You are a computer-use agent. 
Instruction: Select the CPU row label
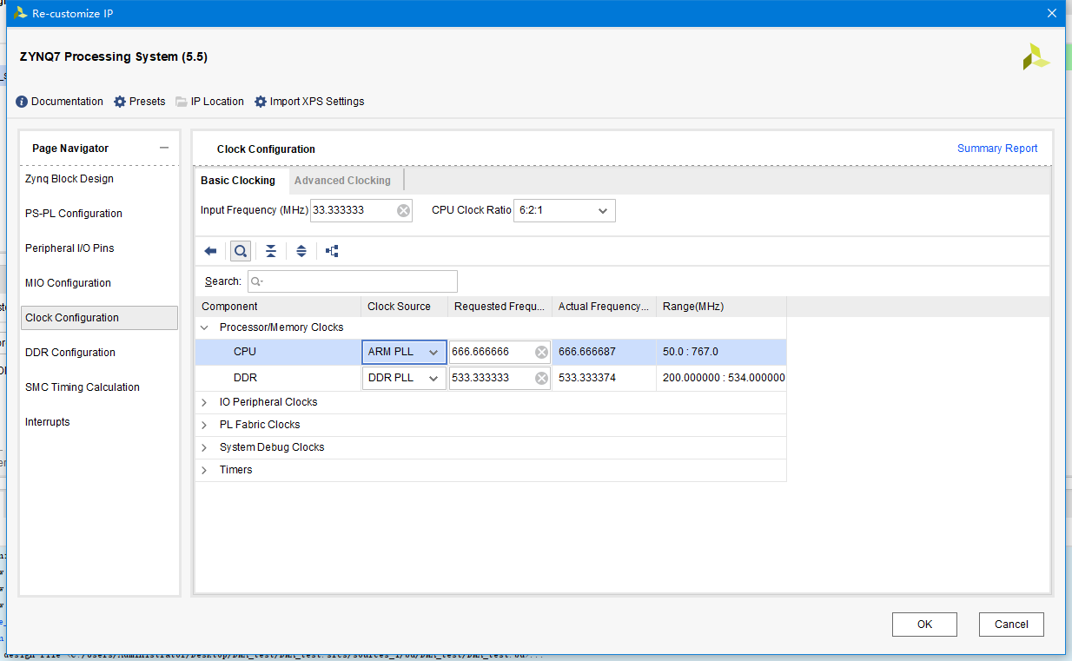coord(245,352)
